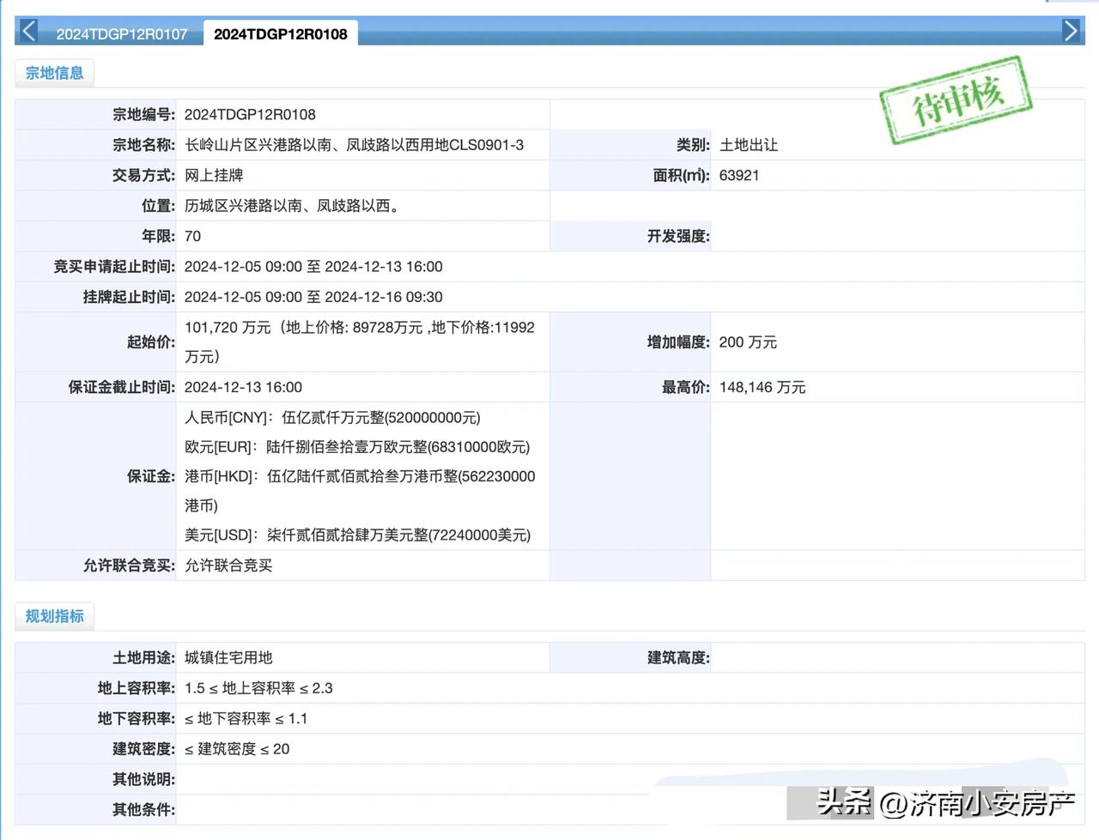The height and width of the screenshot is (840, 1099).
Task: Click the 类别 value 土地出让
Action: pos(749,145)
